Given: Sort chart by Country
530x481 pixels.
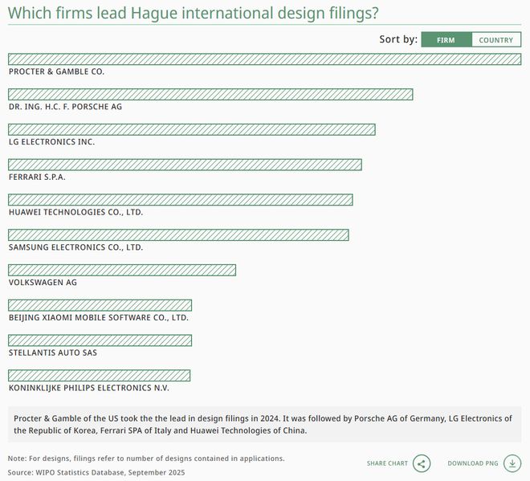Looking at the screenshot, I should 496,40.
